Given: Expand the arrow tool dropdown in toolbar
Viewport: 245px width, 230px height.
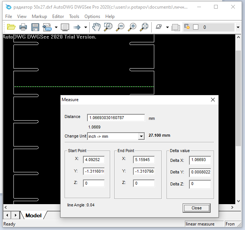Looking at the screenshot, I should pyautogui.click(x=86, y=27).
